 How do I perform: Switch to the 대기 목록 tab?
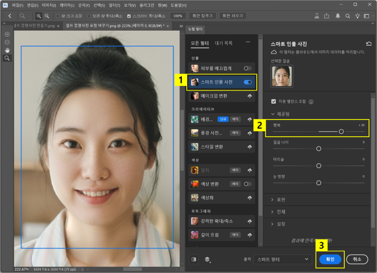click(223, 43)
